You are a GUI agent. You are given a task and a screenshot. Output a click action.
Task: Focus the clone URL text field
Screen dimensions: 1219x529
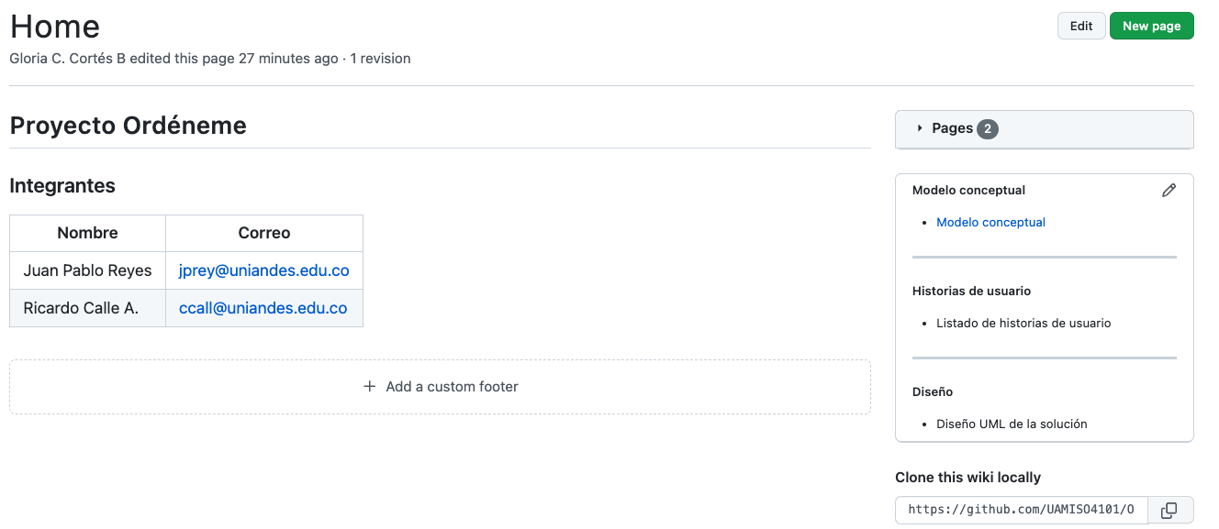coord(1021,510)
